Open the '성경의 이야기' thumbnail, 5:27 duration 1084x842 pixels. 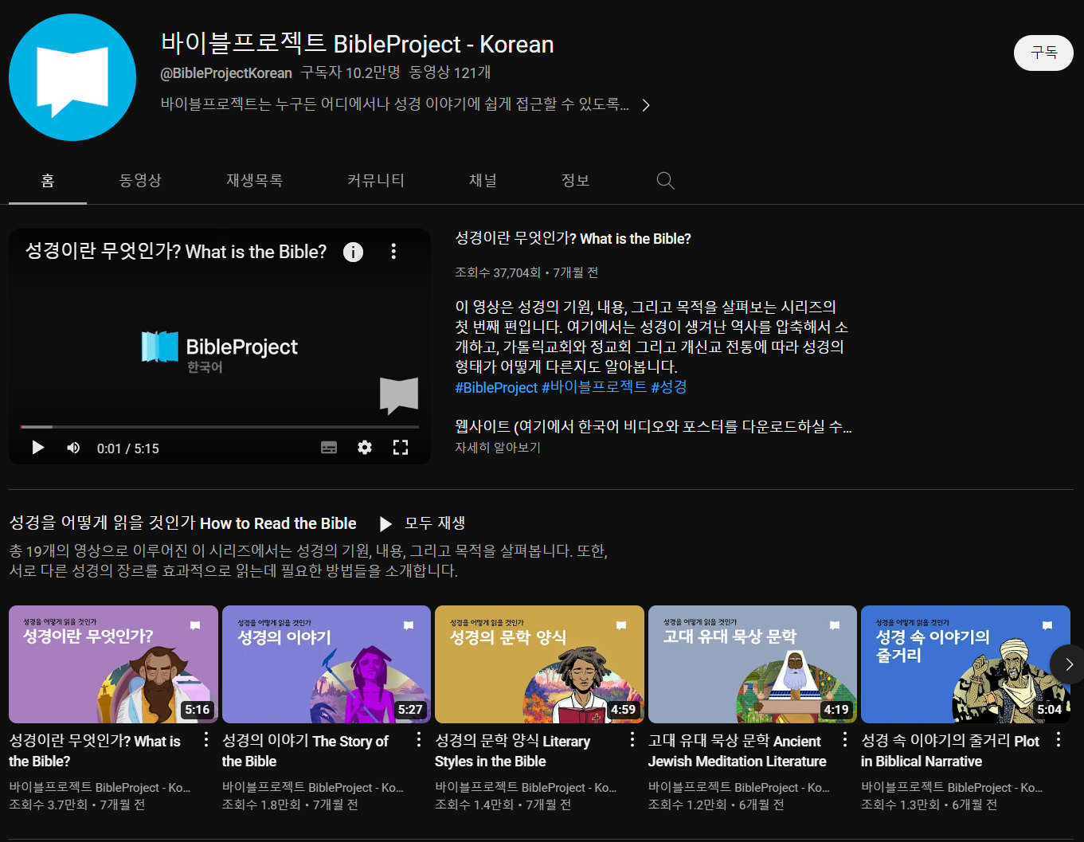coord(327,664)
